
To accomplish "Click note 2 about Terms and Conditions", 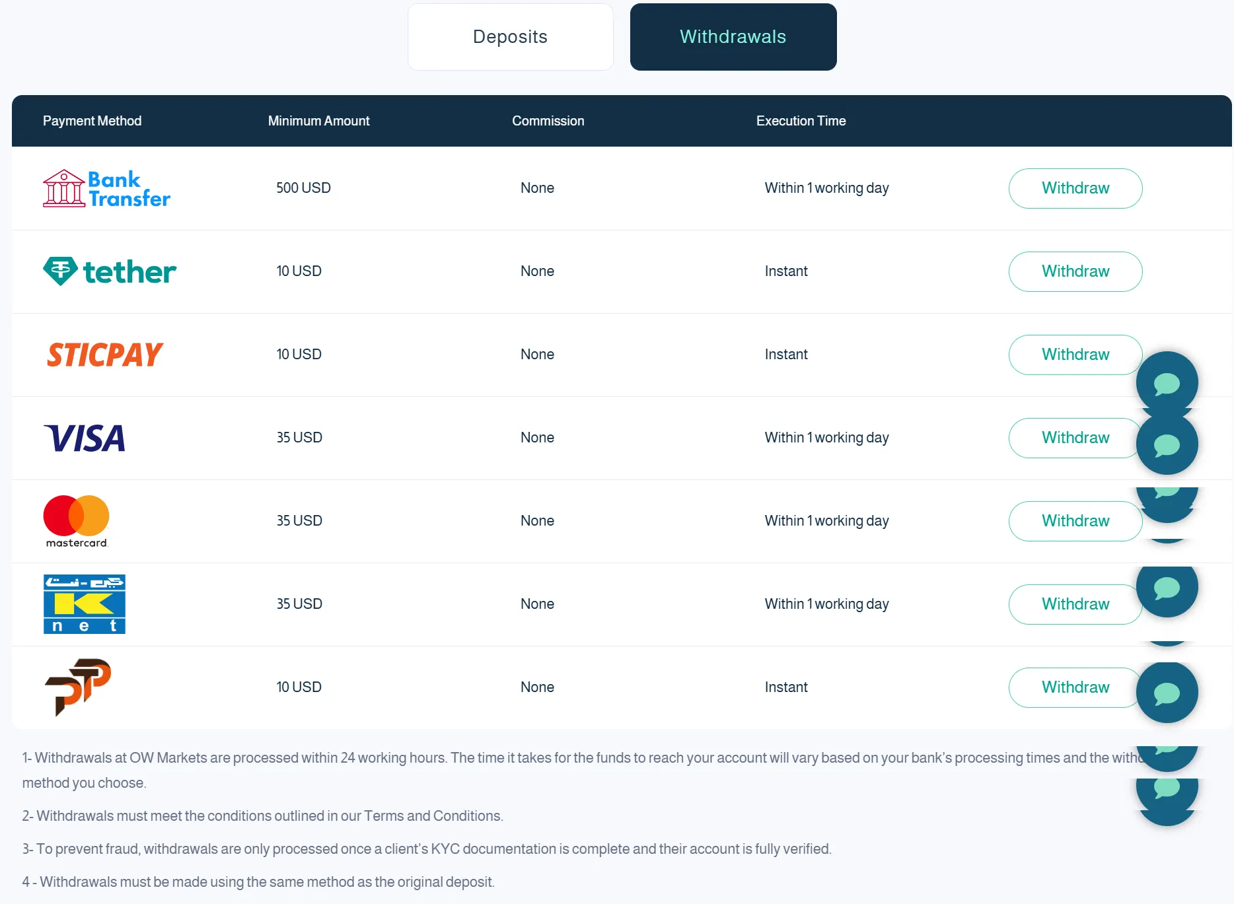I will pyautogui.click(x=262, y=816).
